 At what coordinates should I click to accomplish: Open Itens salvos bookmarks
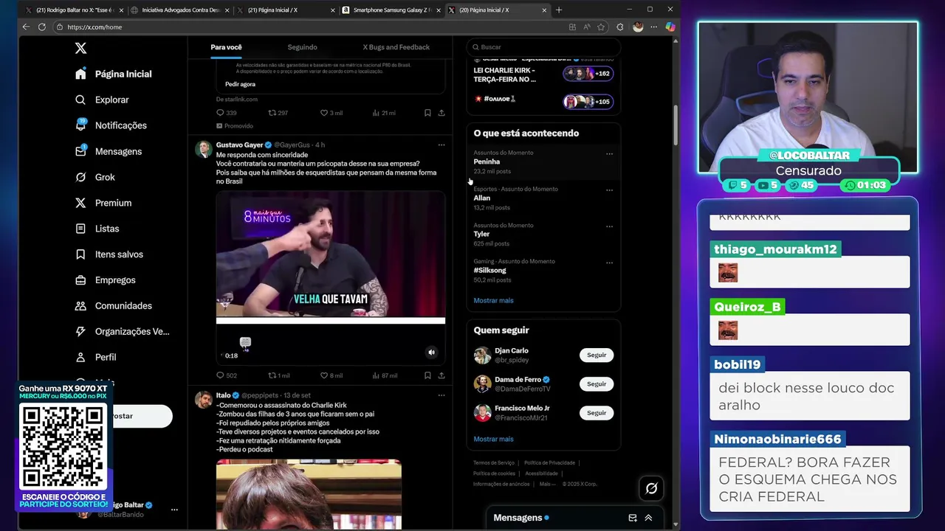pyautogui.click(x=109, y=254)
